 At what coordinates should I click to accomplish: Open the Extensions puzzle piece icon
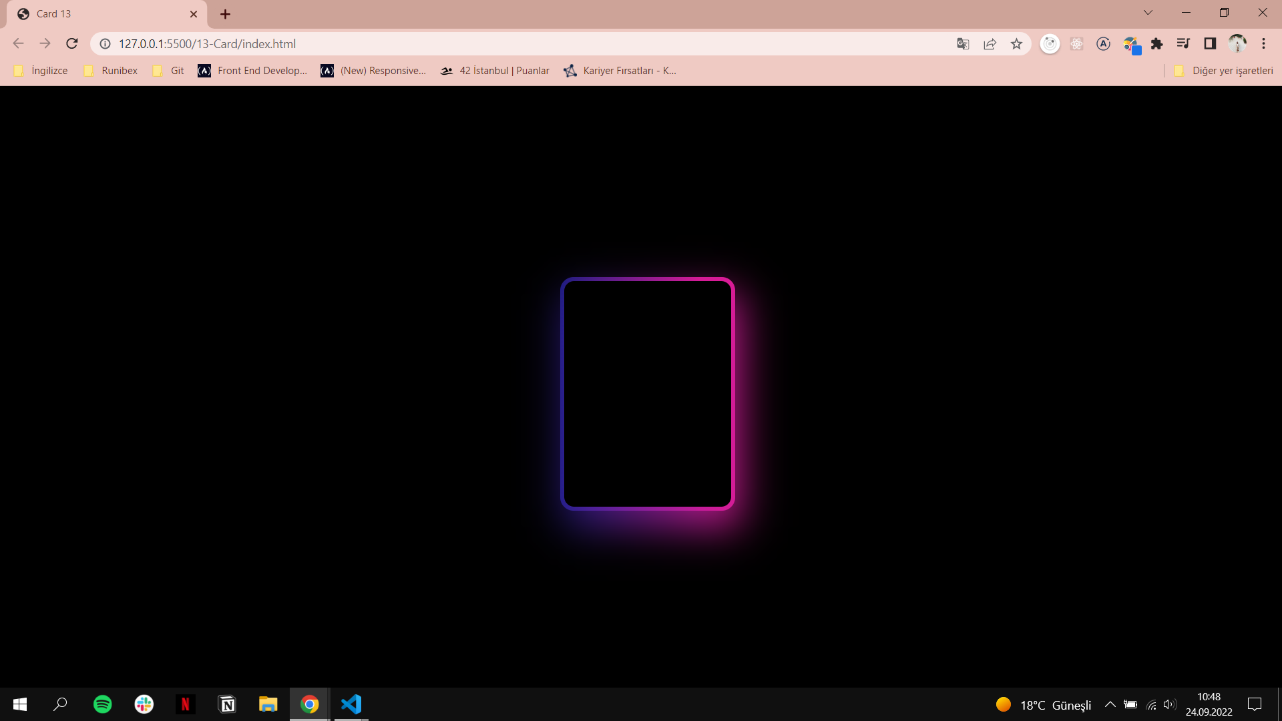point(1156,44)
